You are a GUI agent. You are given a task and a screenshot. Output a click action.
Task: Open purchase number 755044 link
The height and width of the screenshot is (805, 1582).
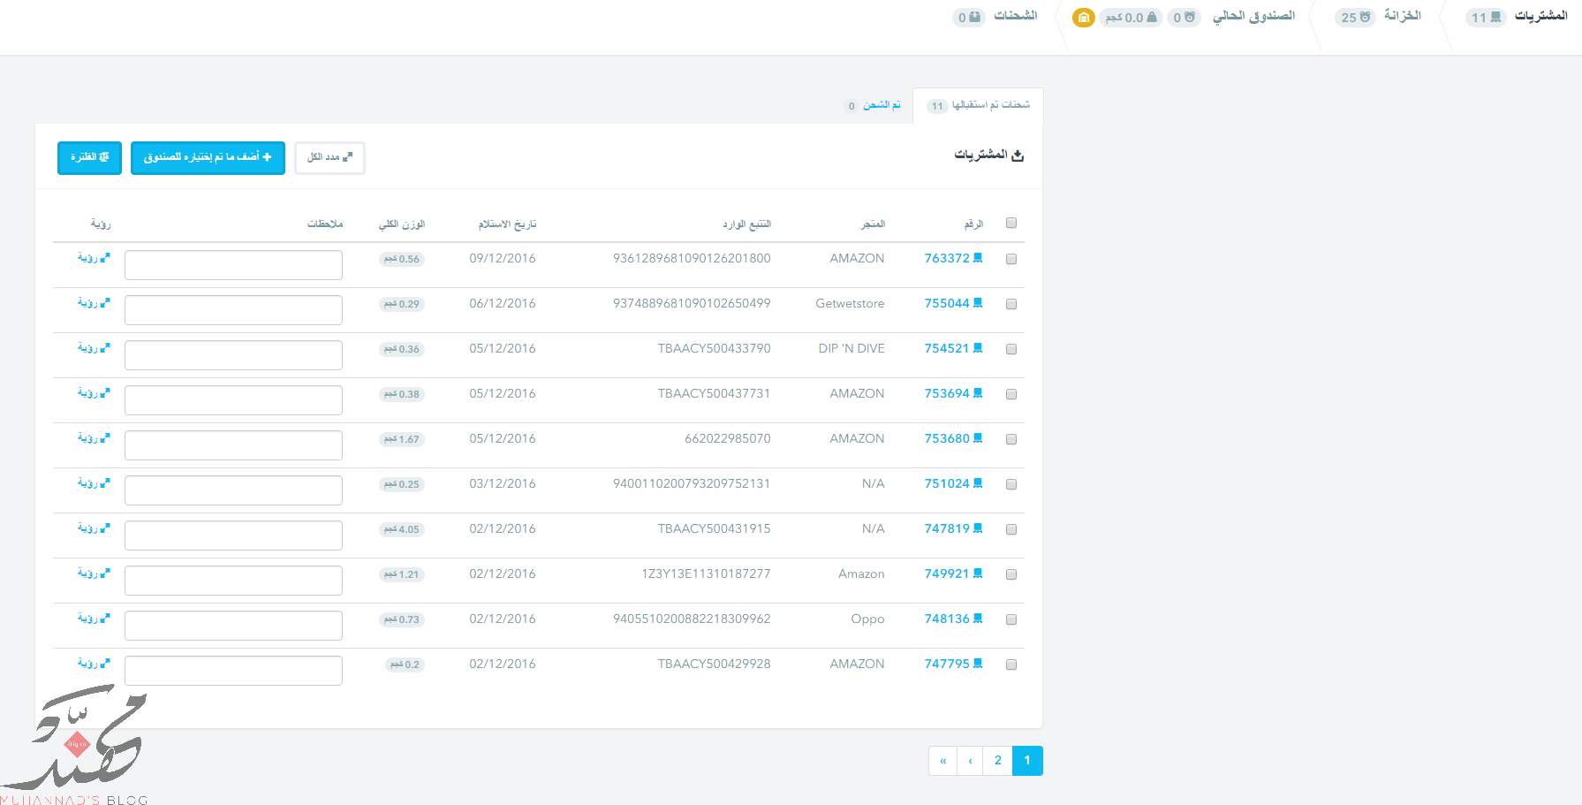[953, 303]
